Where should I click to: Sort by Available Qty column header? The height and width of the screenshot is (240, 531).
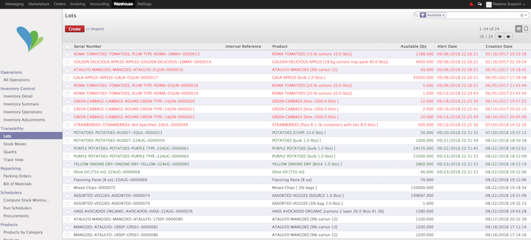pyautogui.click(x=414, y=46)
